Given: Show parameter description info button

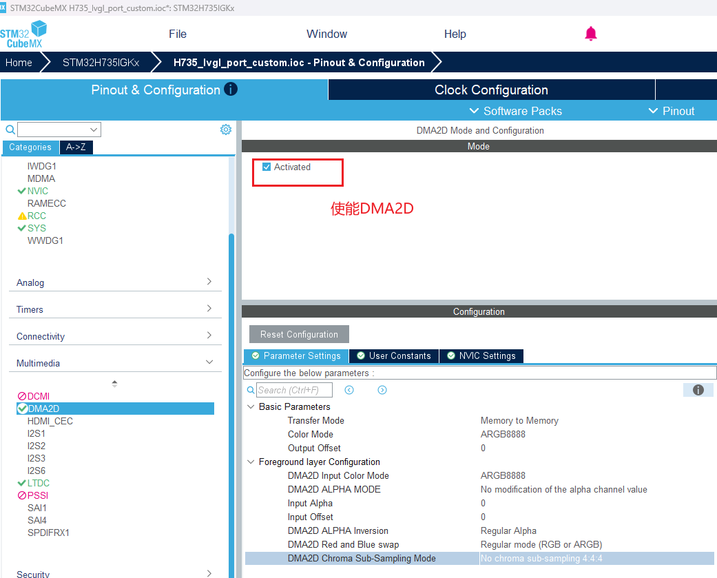Looking at the screenshot, I should coord(698,390).
